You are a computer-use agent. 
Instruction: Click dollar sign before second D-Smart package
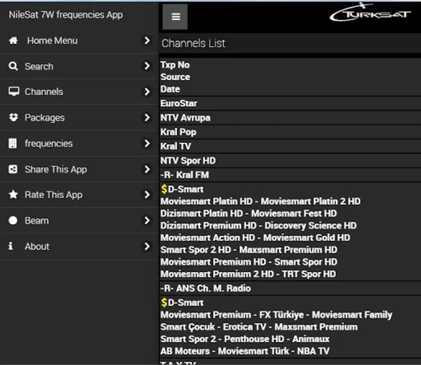[x=164, y=303]
